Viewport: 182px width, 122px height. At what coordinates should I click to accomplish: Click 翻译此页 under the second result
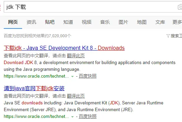[76, 96]
